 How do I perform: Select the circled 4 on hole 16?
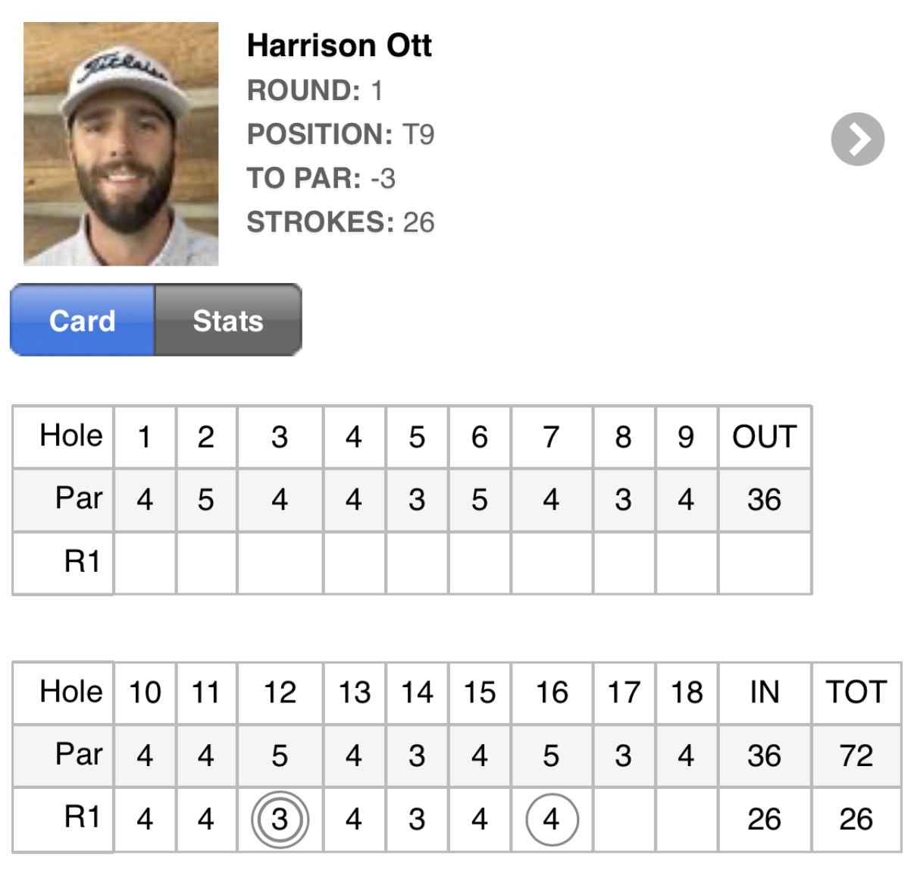552,819
